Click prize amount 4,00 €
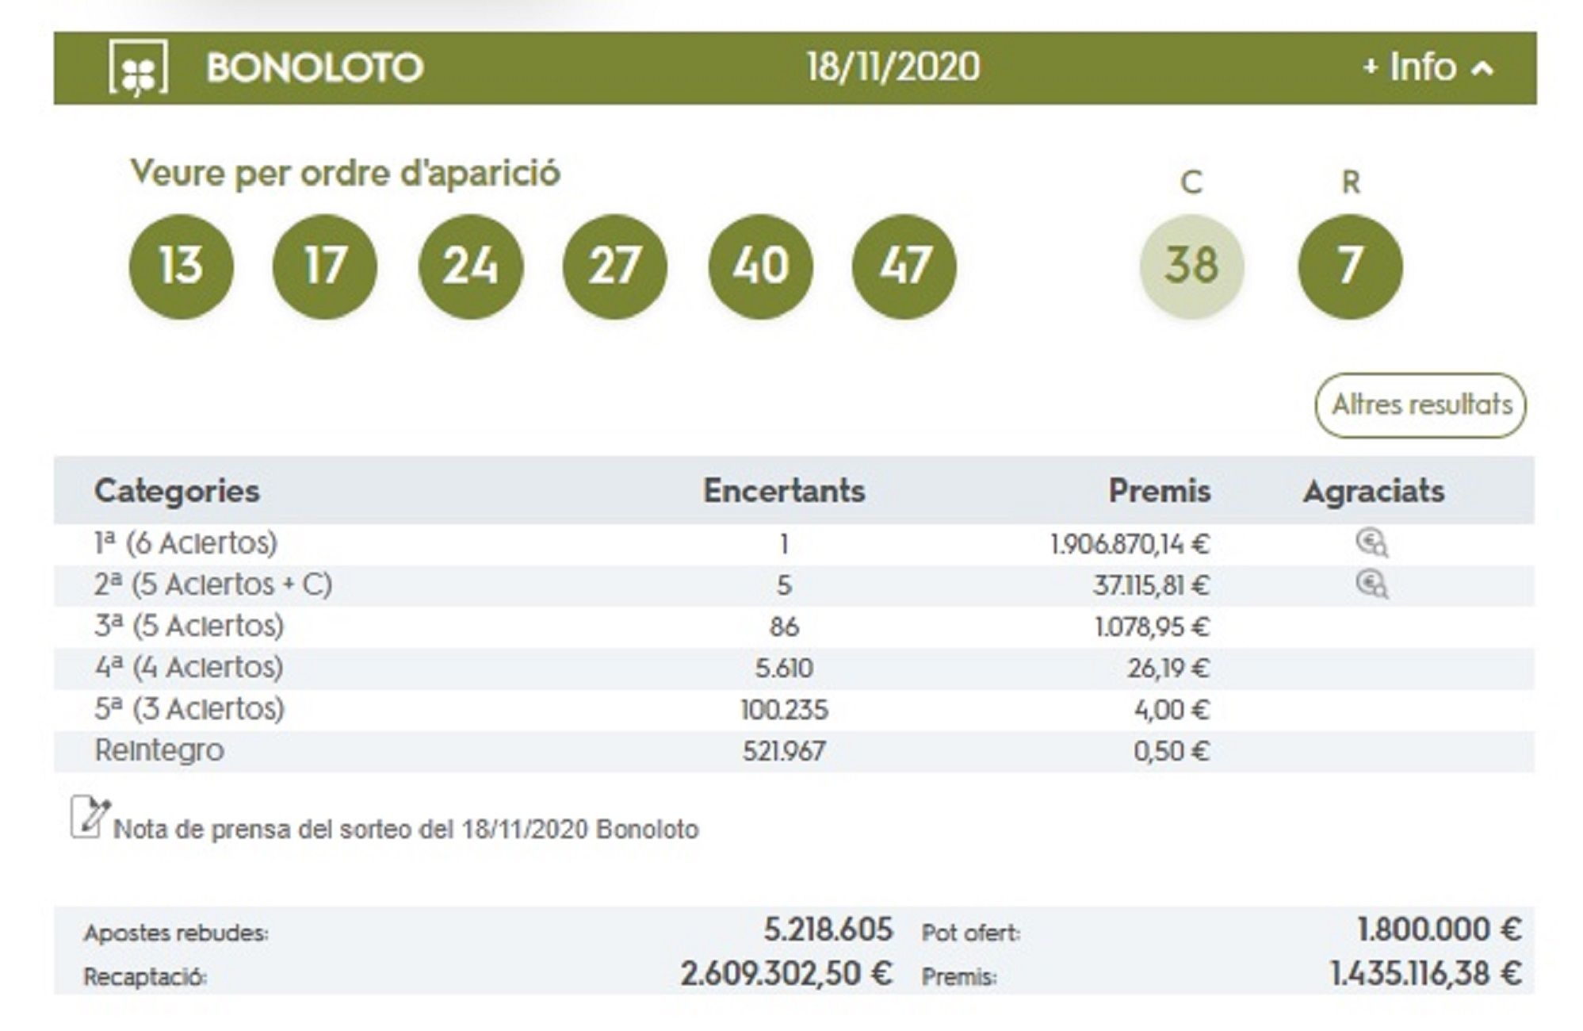The height and width of the screenshot is (1031, 1583). [1172, 710]
